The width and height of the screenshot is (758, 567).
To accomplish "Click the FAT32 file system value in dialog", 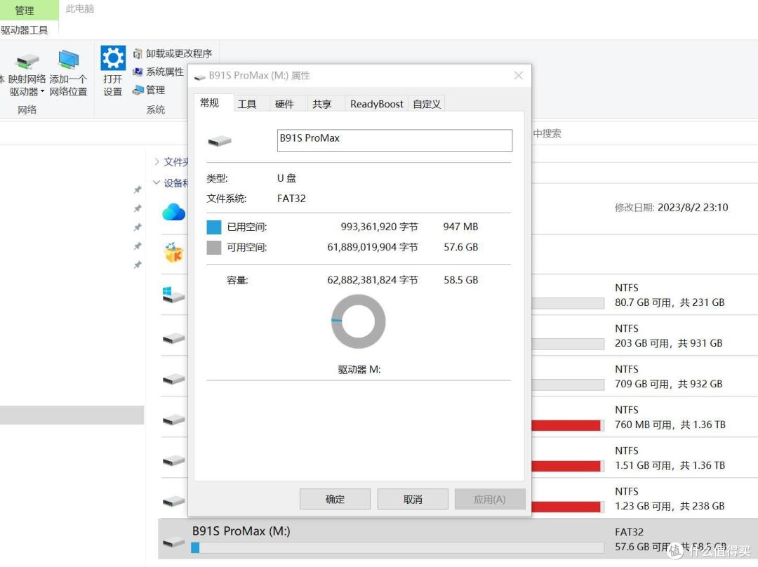I will pyautogui.click(x=291, y=198).
